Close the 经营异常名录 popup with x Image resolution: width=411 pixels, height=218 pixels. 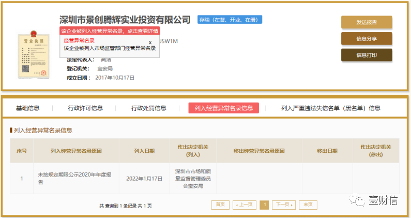[150, 42]
